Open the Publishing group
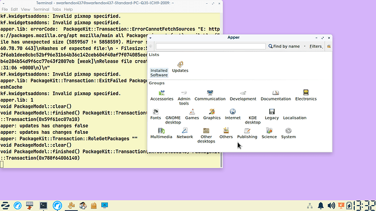The width and height of the screenshot is (376, 211). (x=247, y=133)
